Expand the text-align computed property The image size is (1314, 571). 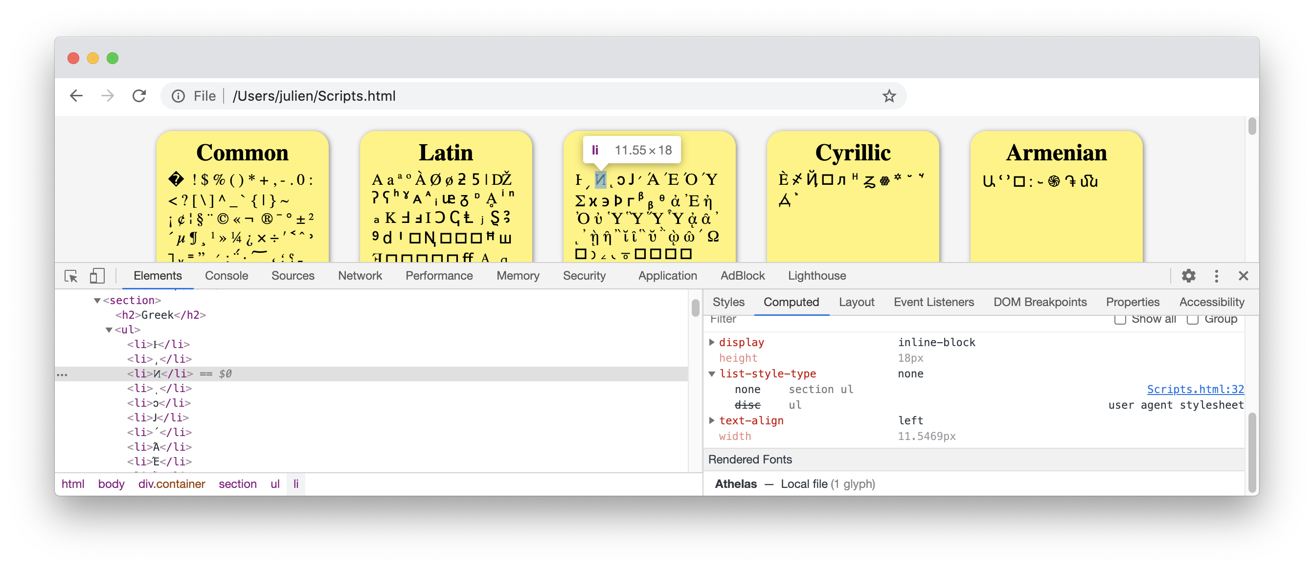[712, 420]
